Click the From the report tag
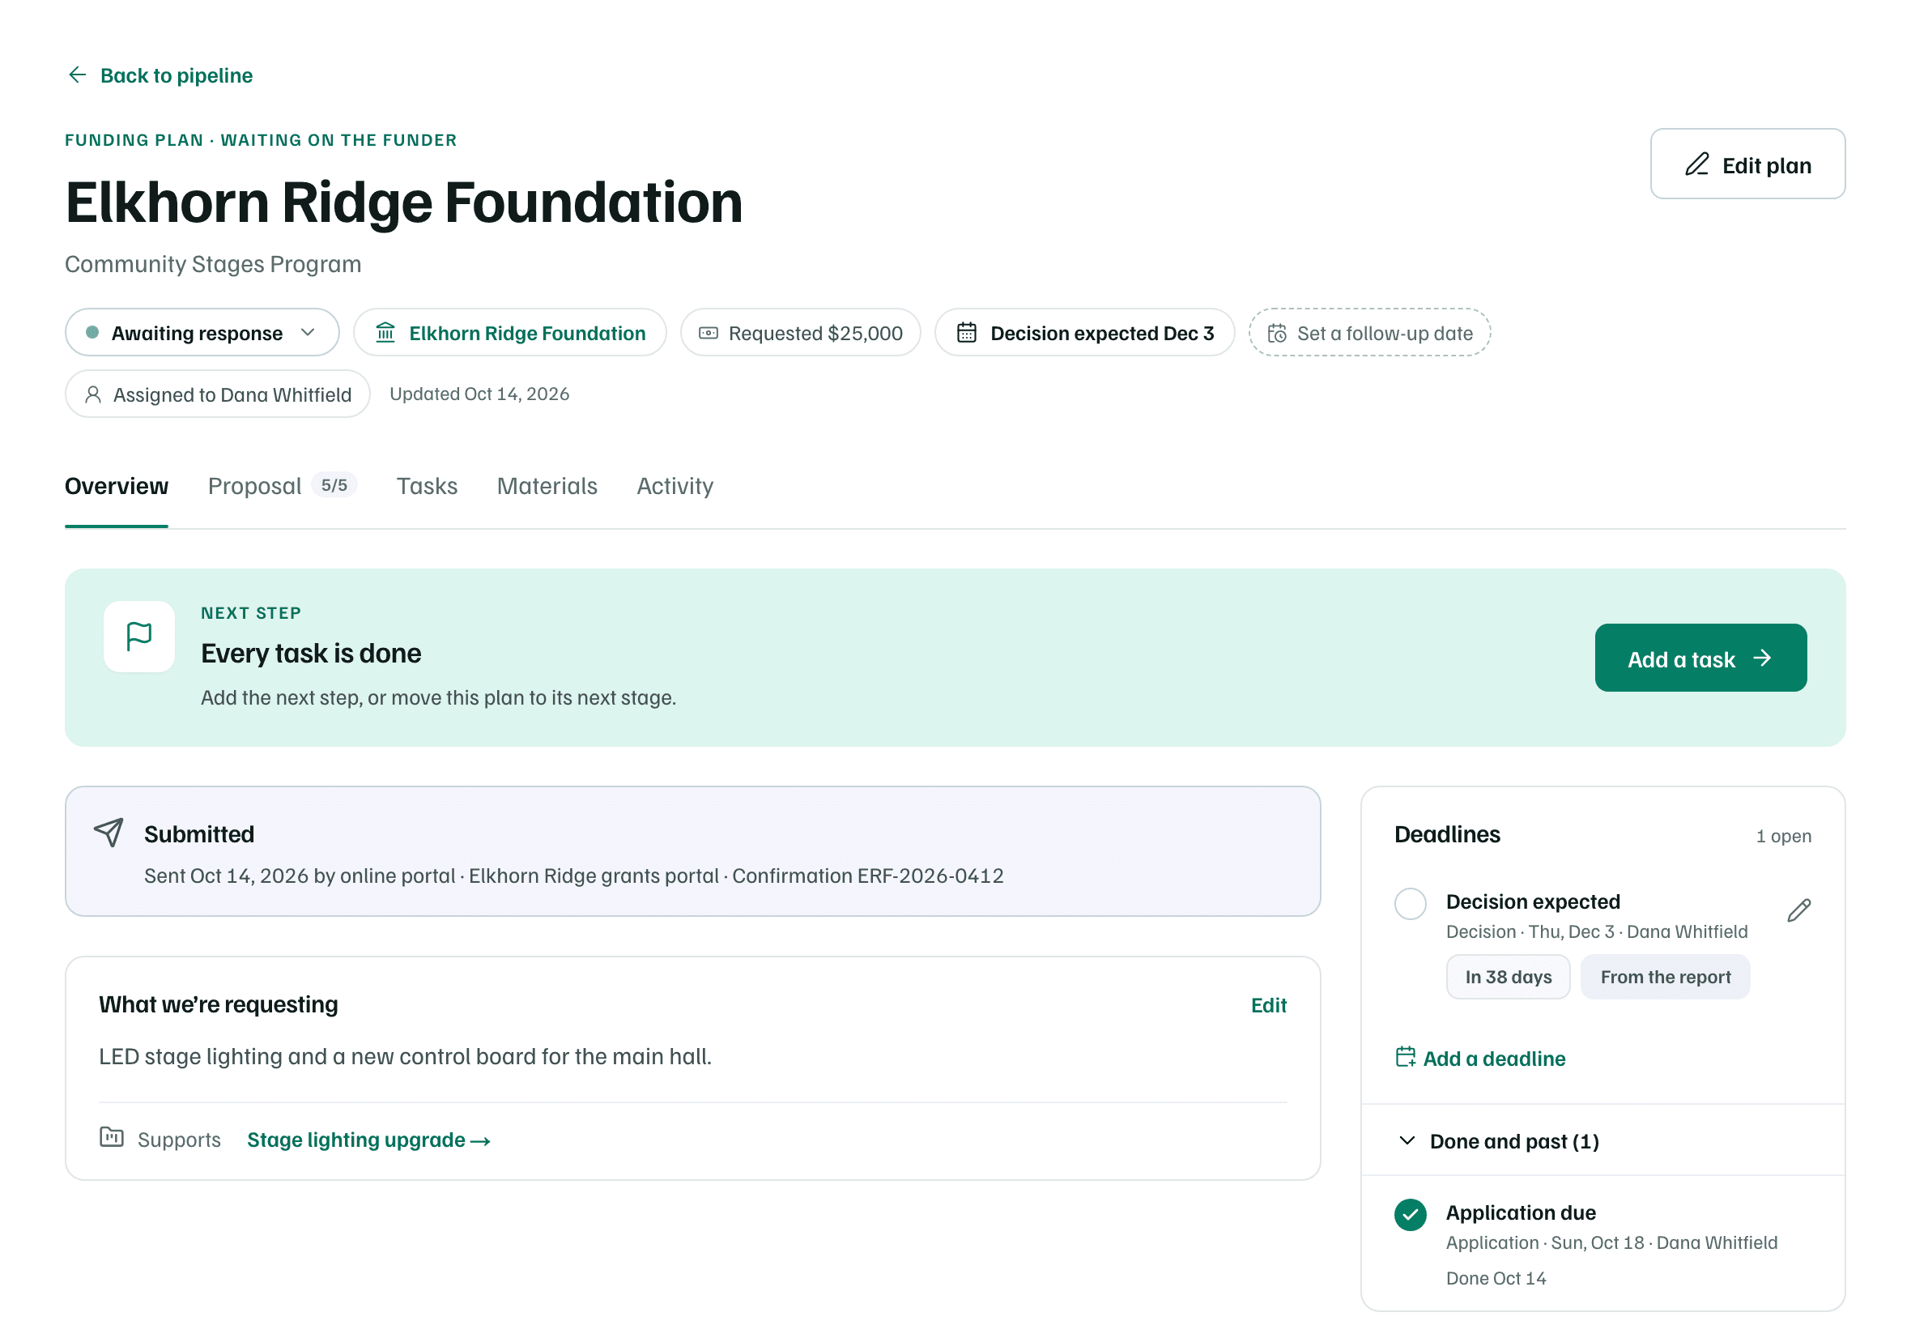The image size is (1911, 1338). tap(1665, 978)
